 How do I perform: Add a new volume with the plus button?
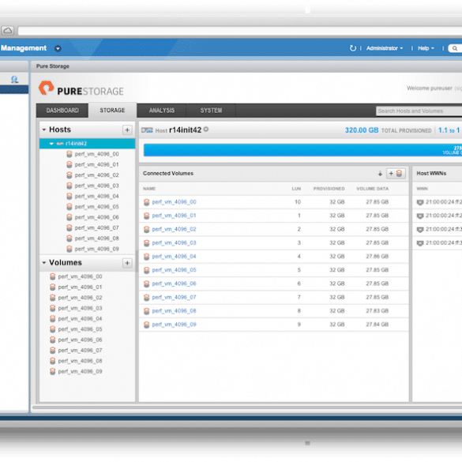pyautogui.click(x=127, y=263)
